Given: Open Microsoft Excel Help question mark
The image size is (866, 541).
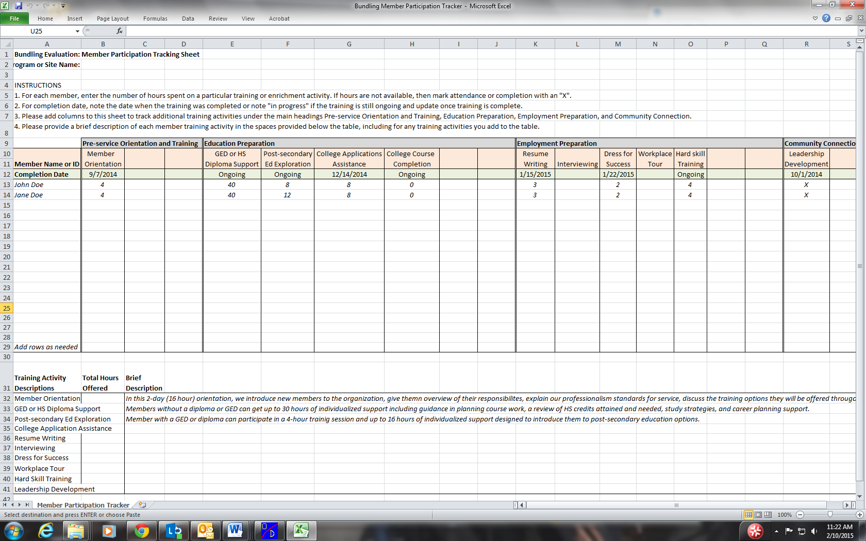Looking at the screenshot, I should tap(826, 18).
